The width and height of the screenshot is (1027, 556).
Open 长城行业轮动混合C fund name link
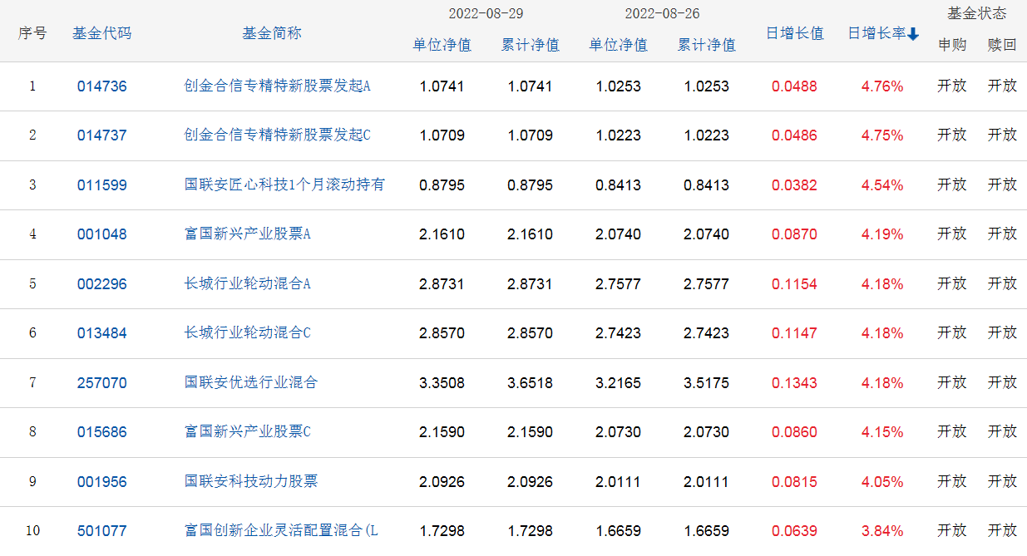(x=247, y=333)
